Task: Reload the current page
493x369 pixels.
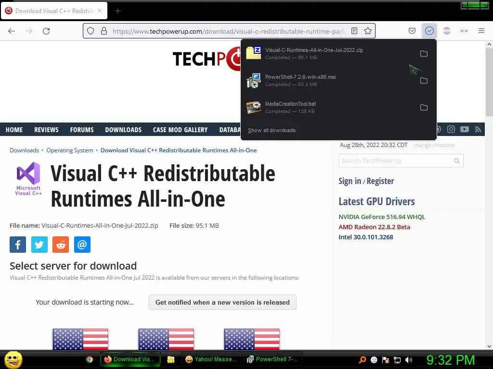Action: point(46,31)
